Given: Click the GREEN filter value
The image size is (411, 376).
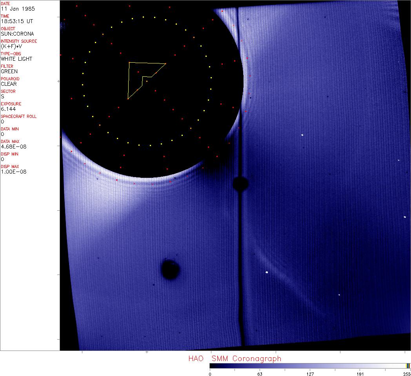Looking at the screenshot, I should (9, 71).
